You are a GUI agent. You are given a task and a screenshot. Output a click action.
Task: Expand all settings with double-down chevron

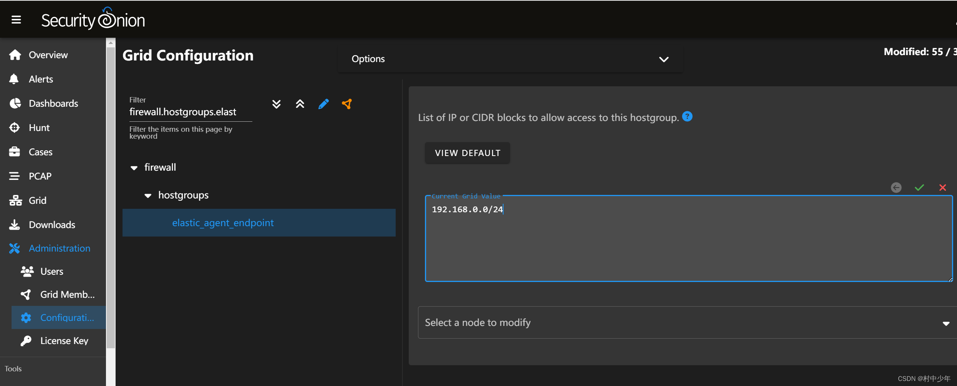[x=276, y=104]
